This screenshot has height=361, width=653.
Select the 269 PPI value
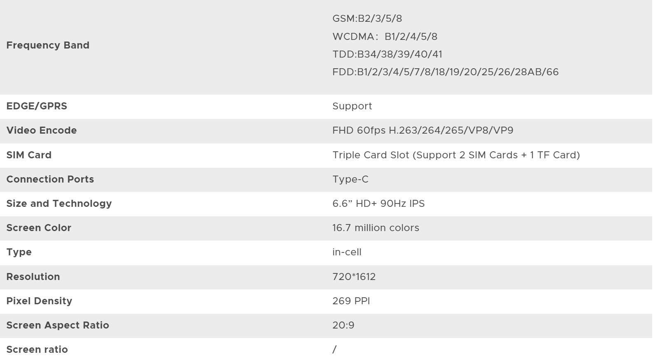point(351,301)
